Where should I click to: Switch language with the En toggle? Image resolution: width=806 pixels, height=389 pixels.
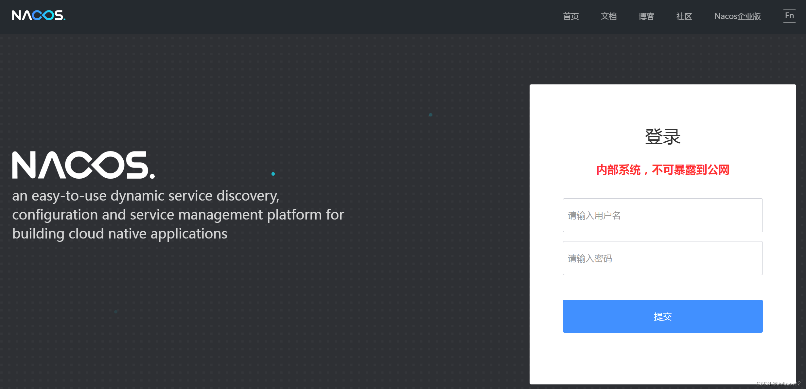point(789,16)
